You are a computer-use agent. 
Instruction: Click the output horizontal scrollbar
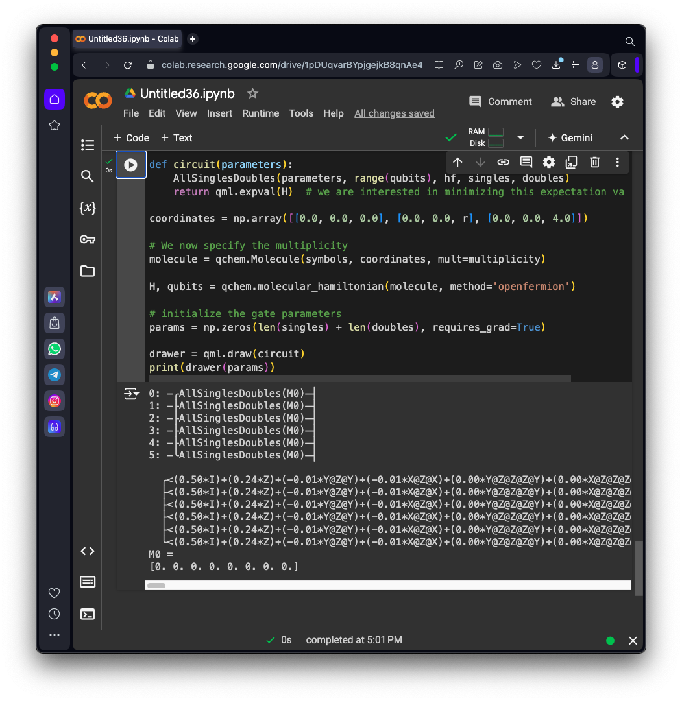(388, 585)
